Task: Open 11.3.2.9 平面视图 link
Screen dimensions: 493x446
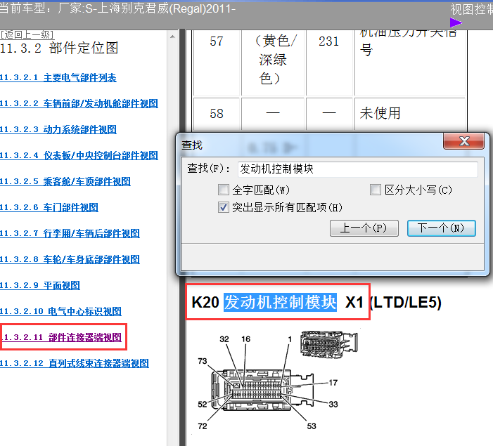Action: tap(40, 285)
